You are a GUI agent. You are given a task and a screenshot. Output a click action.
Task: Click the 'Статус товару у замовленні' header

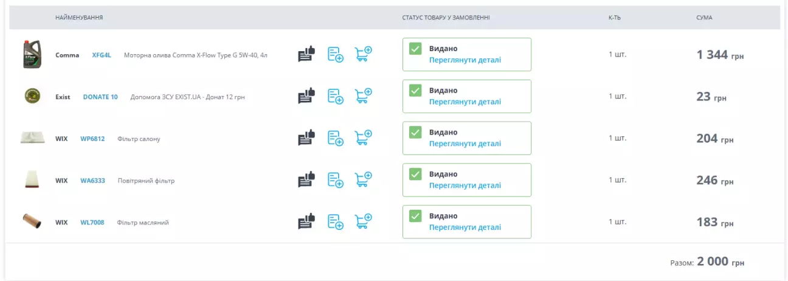pos(446,18)
